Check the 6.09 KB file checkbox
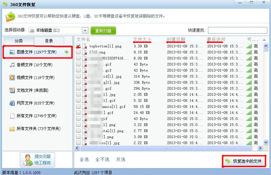Image resolution: width=271 pixels, height=175 pixels. (78, 58)
